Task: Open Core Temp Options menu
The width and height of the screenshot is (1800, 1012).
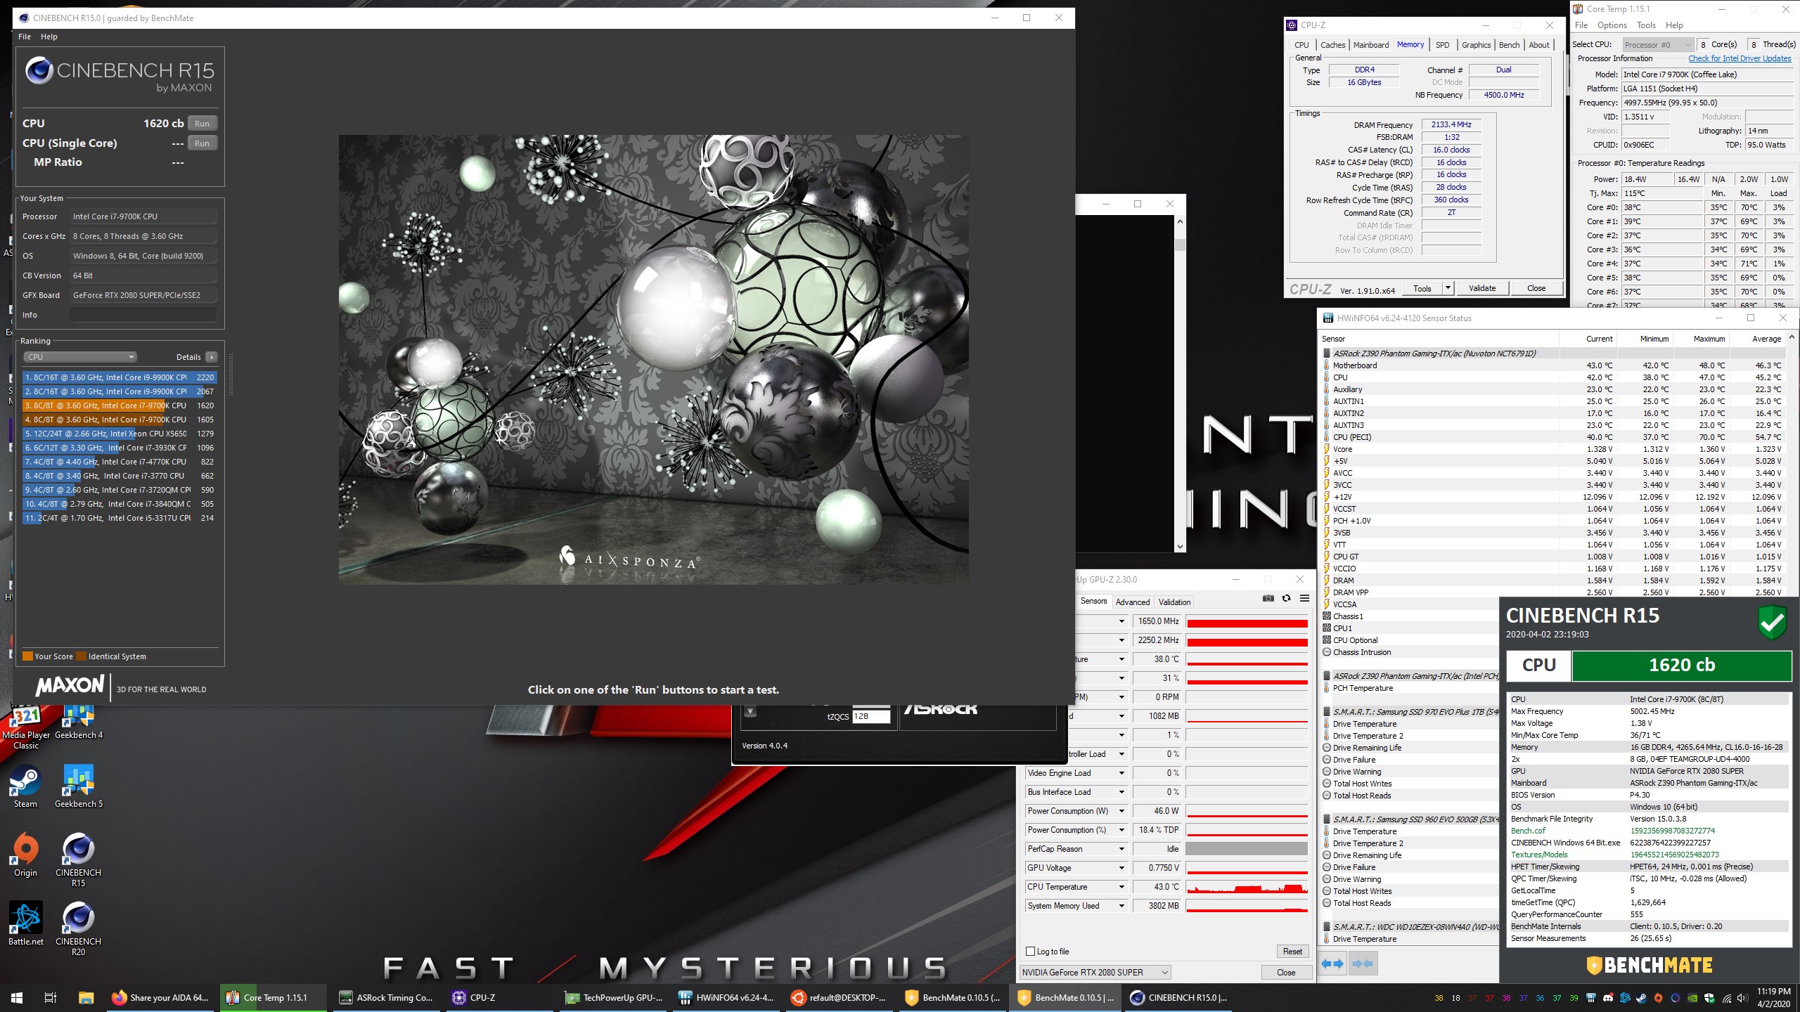Action: click(1612, 25)
